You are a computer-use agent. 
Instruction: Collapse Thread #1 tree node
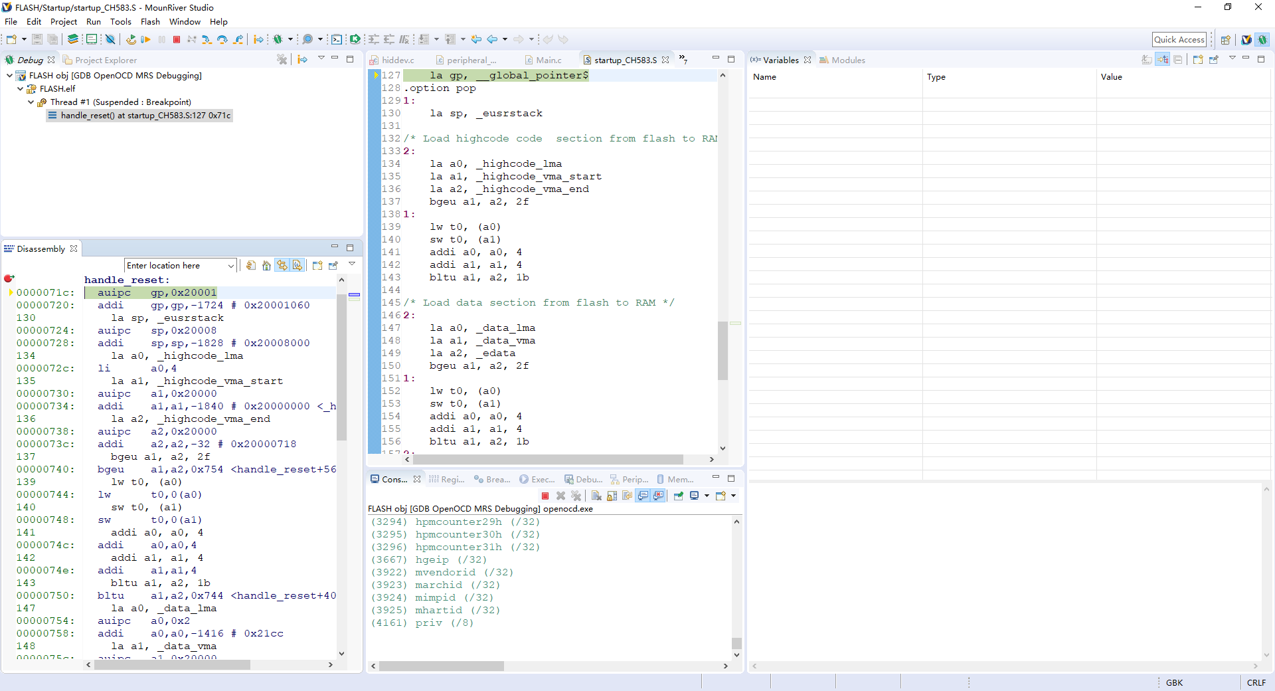tap(31, 102)
